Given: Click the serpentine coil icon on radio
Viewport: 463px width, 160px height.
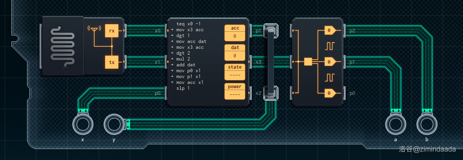Looking at the screenshot, I should 63,46.
